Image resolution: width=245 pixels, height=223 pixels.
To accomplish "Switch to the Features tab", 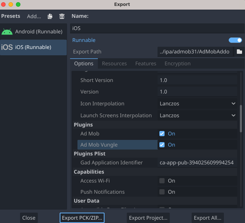I will pos(146,63).
